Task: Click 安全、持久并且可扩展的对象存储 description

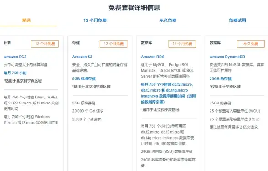Action: coord(100,67)
